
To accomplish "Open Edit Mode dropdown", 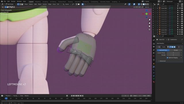I will coord(11,4).
